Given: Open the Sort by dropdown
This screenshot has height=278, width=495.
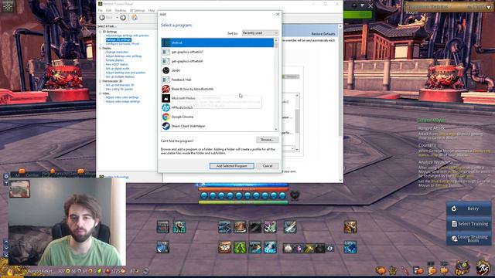Looking at the screenshot, I should point(260,33).
